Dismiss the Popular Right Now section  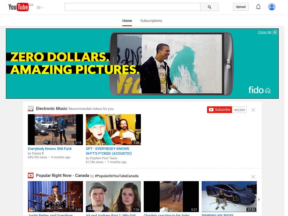(253, 177)
